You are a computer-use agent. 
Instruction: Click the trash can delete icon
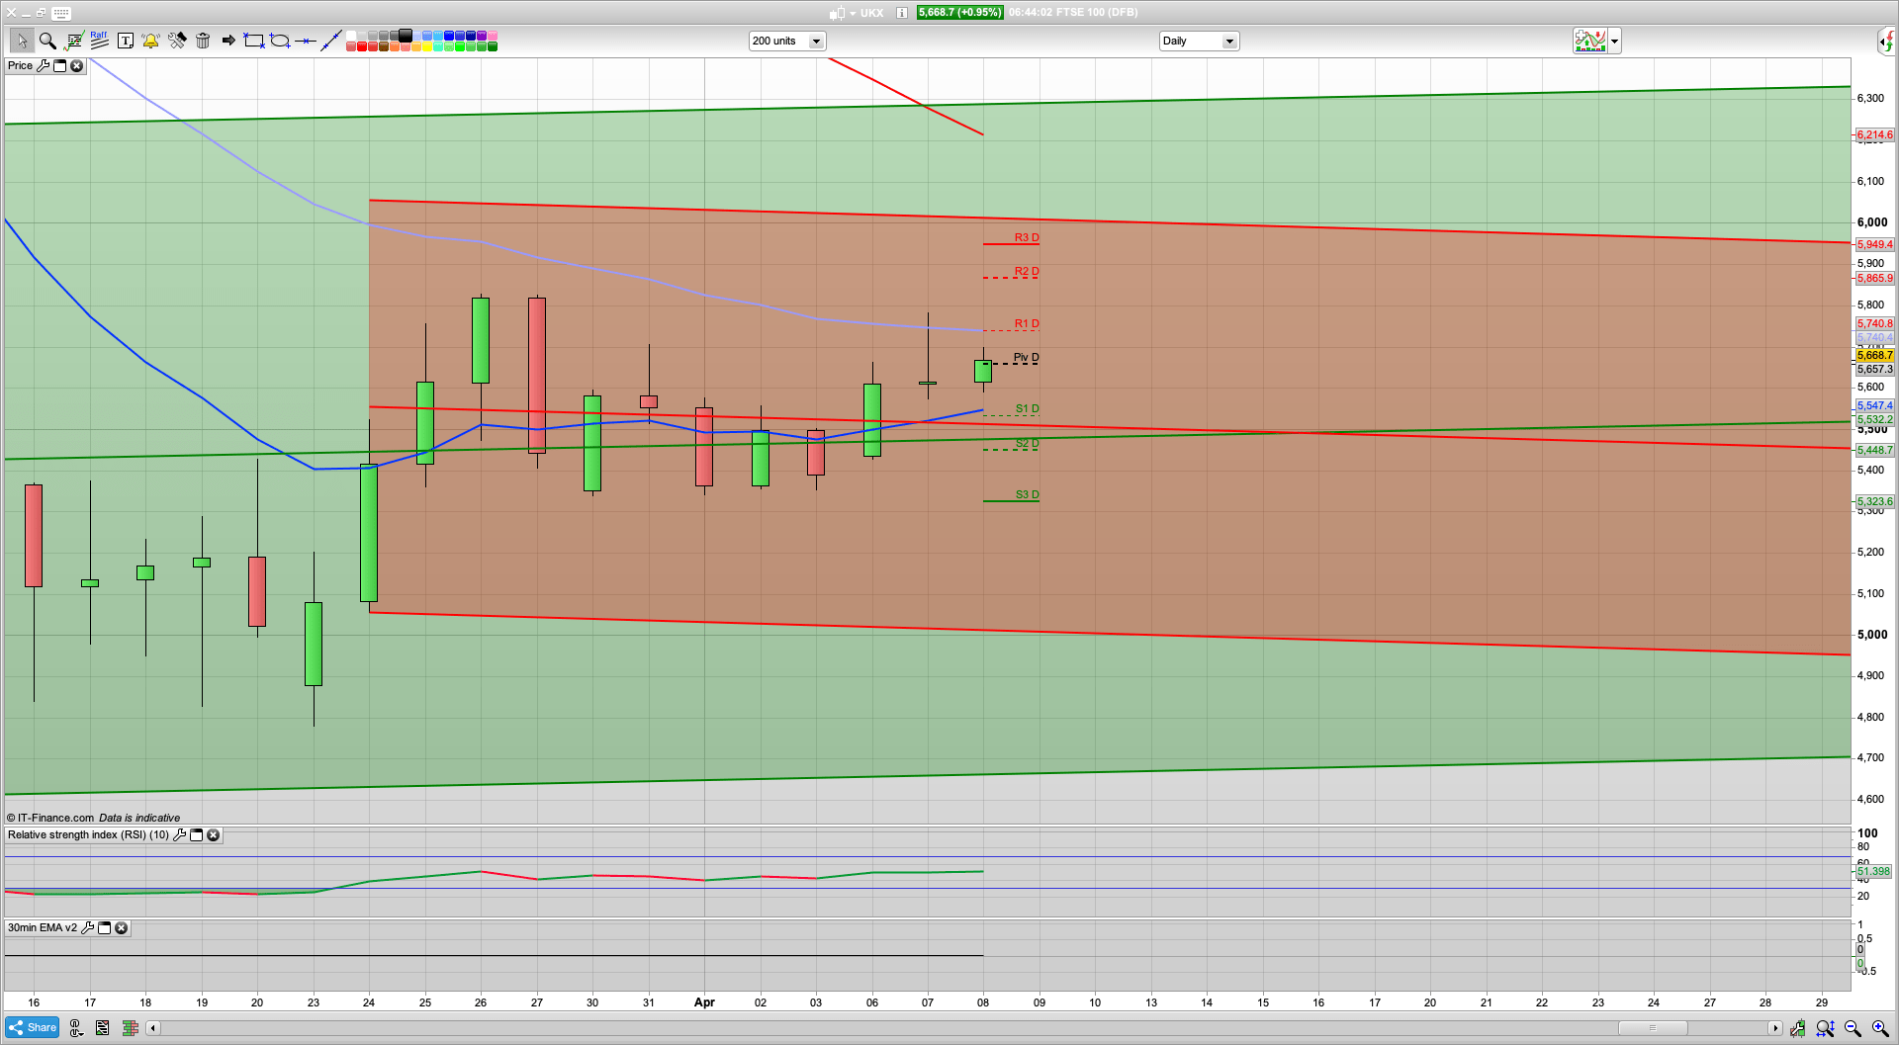(x=203, y=41)
